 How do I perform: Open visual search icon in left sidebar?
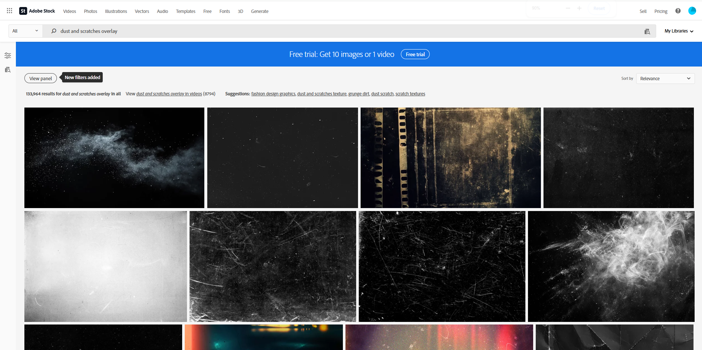click(7, 69)
